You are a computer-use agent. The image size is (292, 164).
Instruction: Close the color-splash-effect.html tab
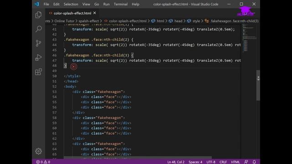click(x=94, y=13)
